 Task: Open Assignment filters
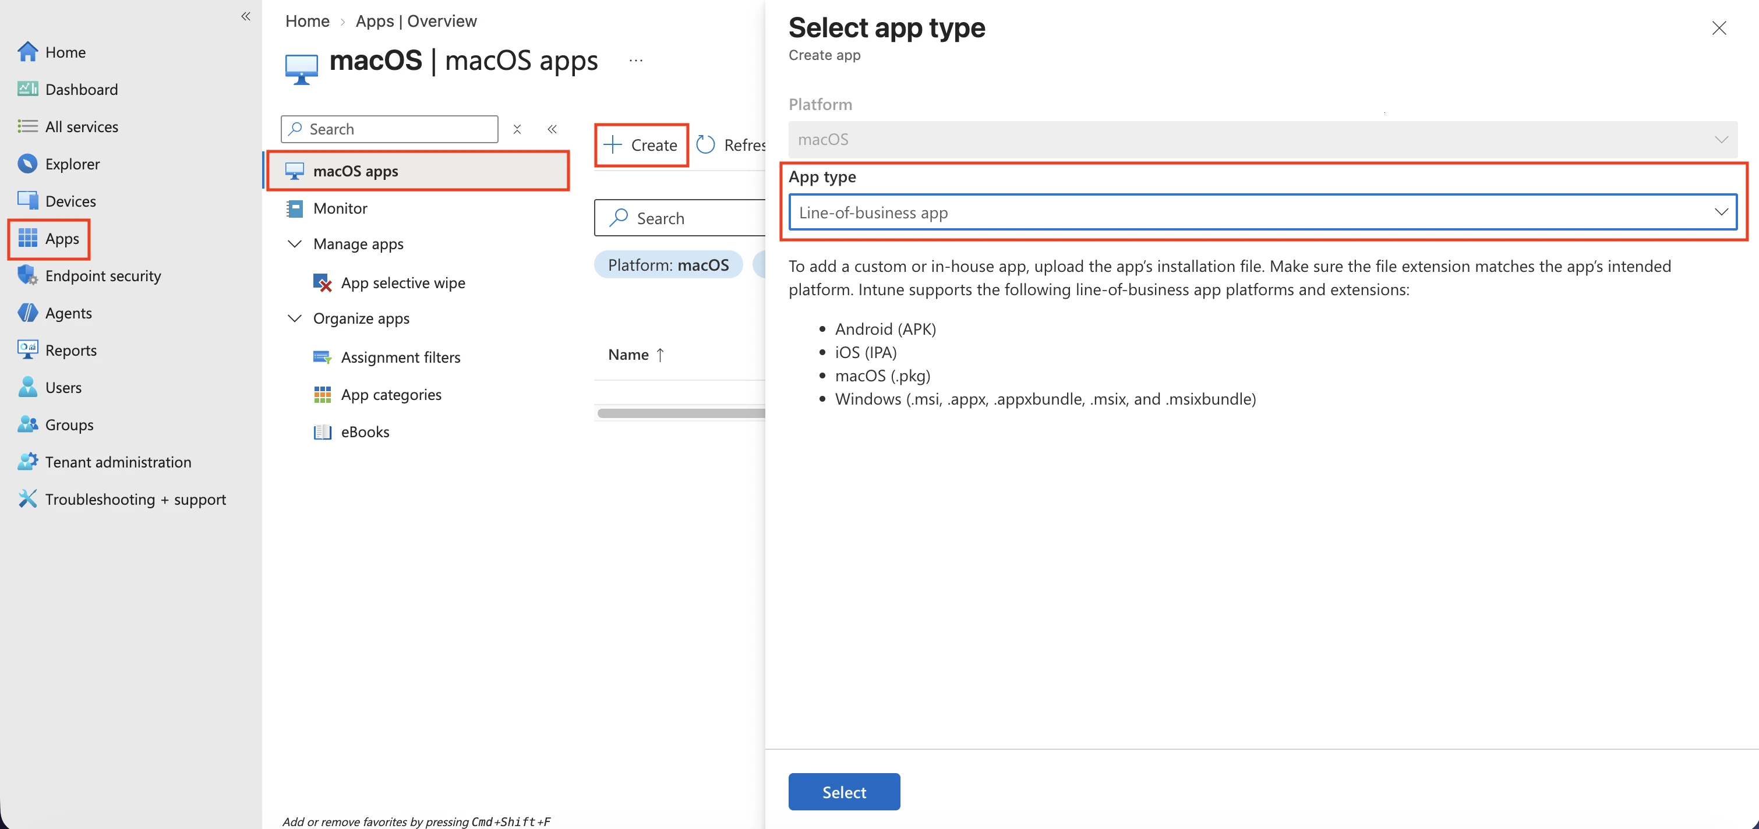click(x=387, y=357)
